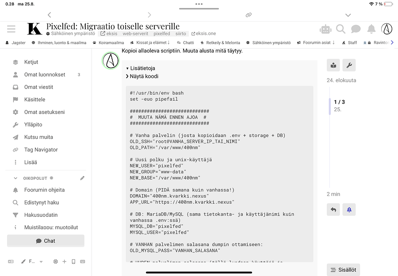Click the plus icon in sidebar footer

click(65, 261)
